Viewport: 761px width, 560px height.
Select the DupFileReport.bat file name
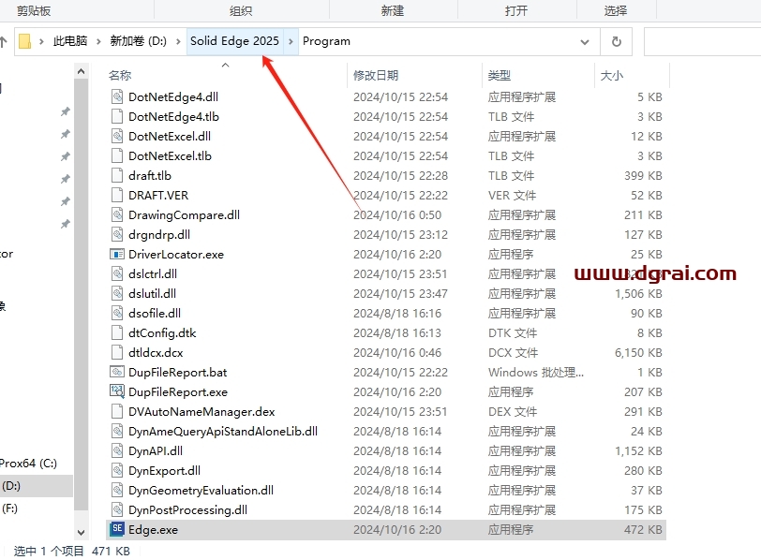pyautogui.click(x=178, y=373)
